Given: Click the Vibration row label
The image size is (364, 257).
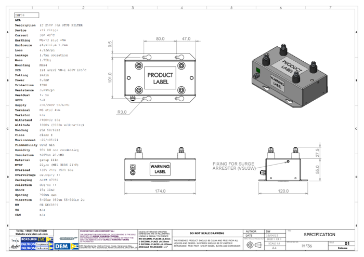Looking at the screenshot, I should 23,200.
